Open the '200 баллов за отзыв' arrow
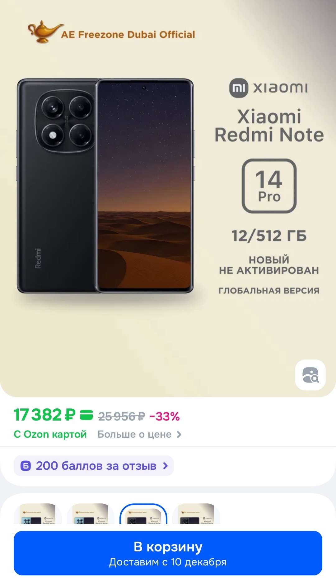 166,466
